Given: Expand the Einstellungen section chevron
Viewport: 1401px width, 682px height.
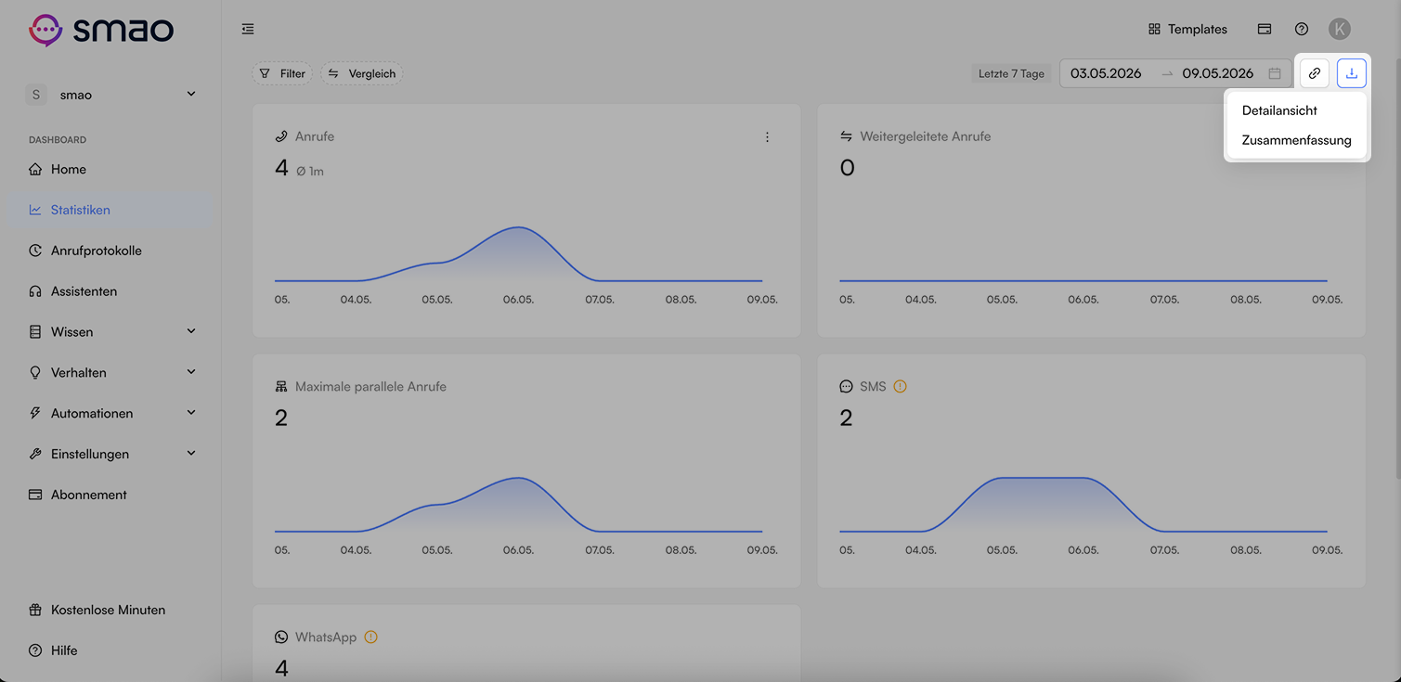Looking at the screenshot, I should [191, 454].
